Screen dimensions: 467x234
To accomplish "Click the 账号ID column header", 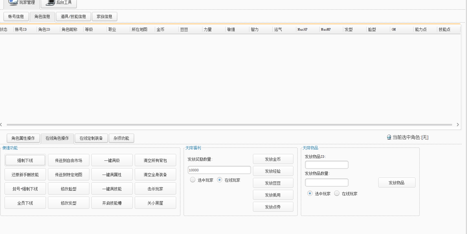I will pyautogui.click(x=25, y=29).
